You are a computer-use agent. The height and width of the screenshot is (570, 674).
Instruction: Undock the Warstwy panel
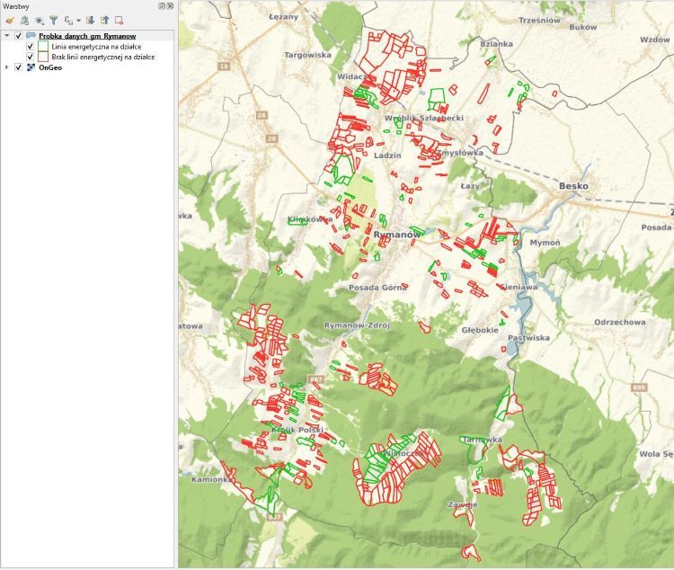click(162, 5)
